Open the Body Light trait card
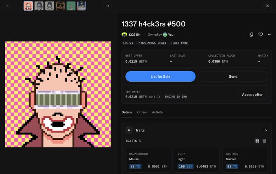Screen dimensions: 276x174 pyautogui.click(x=197, y=160)
